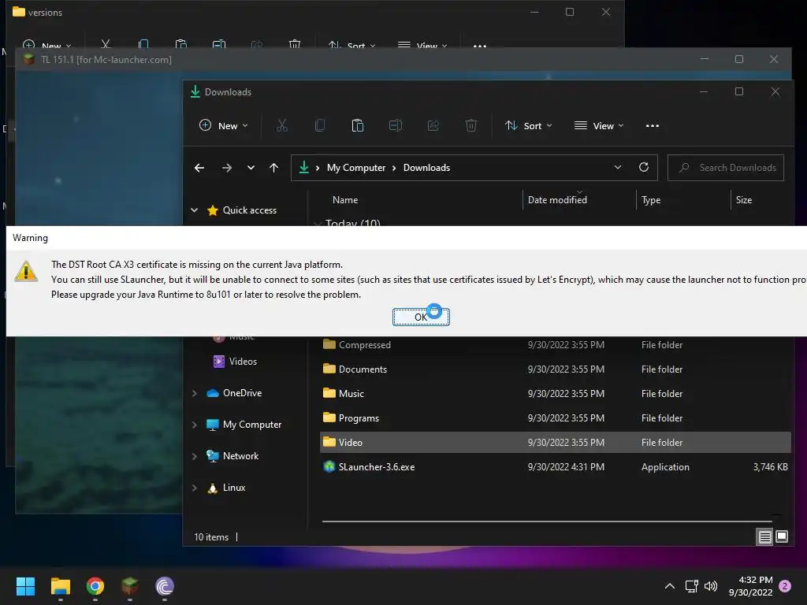Image resolution: width=807 pixels, height=605 pixels.
Task: Select OneDrive in sidebar
Action: [x=242, y=393]
